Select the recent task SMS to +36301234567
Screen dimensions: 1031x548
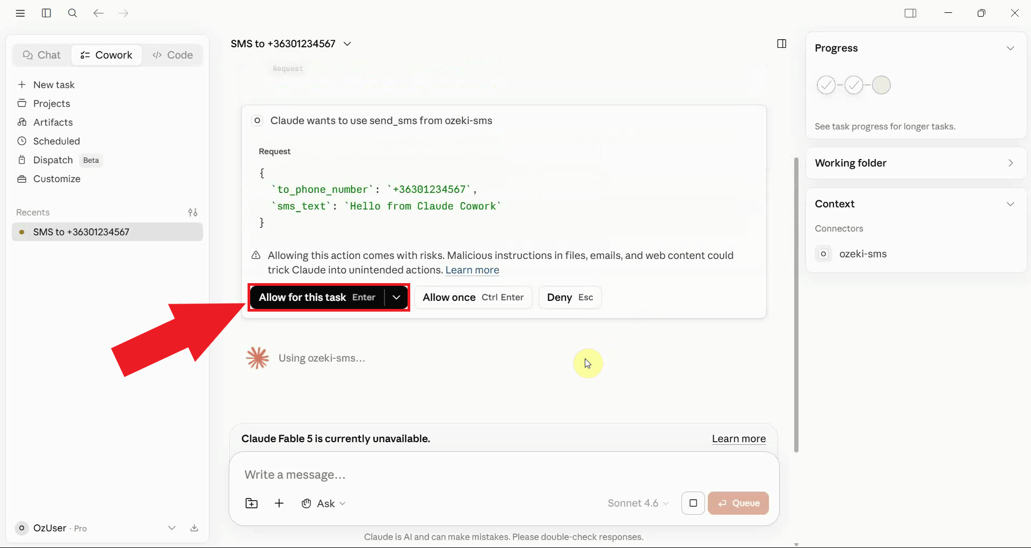(x=107, y=232)
